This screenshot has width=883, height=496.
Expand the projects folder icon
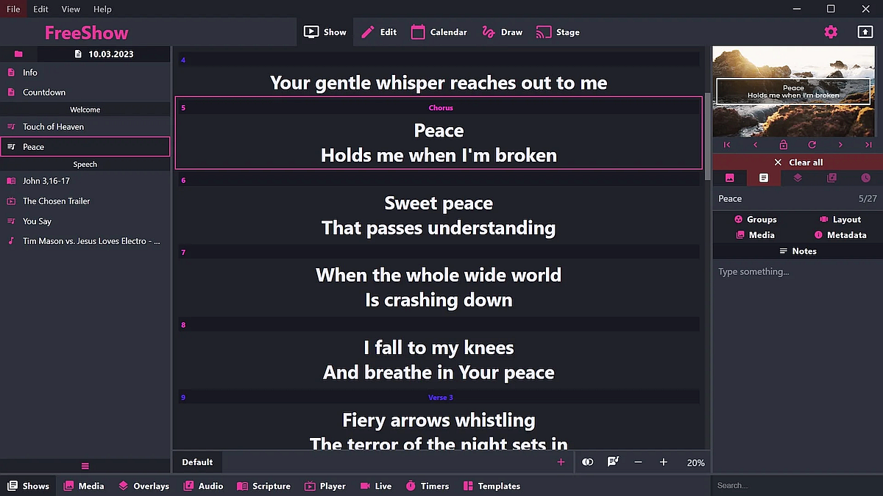click(x=18, y=54)
